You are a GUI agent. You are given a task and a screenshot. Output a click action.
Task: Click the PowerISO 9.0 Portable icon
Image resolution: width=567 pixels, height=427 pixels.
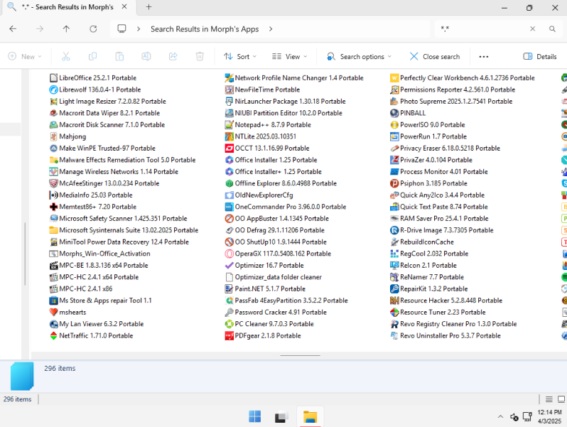tap(394, 125)
